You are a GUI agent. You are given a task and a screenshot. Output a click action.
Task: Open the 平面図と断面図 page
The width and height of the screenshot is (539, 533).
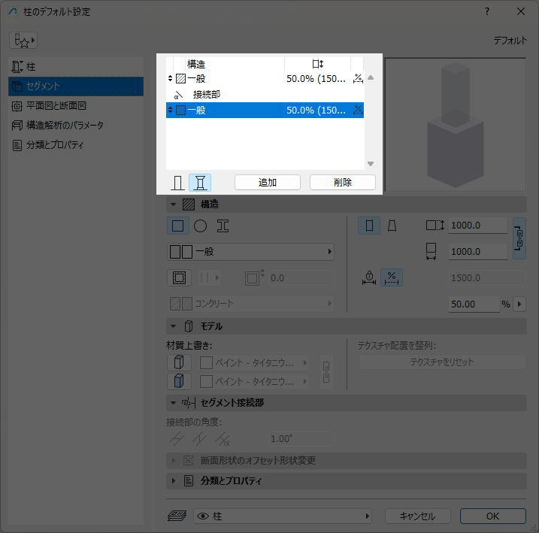point(56,106)
